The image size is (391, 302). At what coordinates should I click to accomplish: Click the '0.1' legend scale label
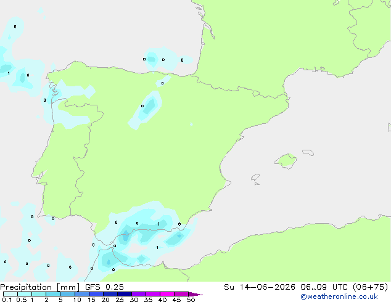(x=7, y=300)
